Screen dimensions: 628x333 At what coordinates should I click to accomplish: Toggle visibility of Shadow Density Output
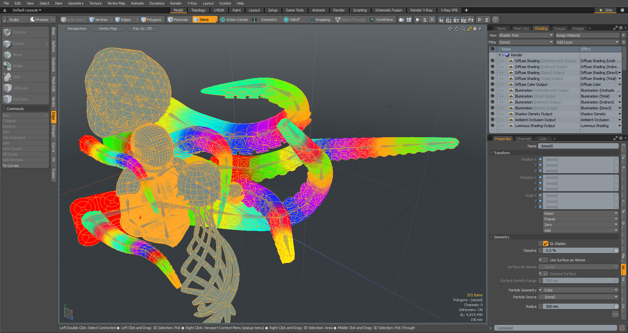[x=492, y=114]
